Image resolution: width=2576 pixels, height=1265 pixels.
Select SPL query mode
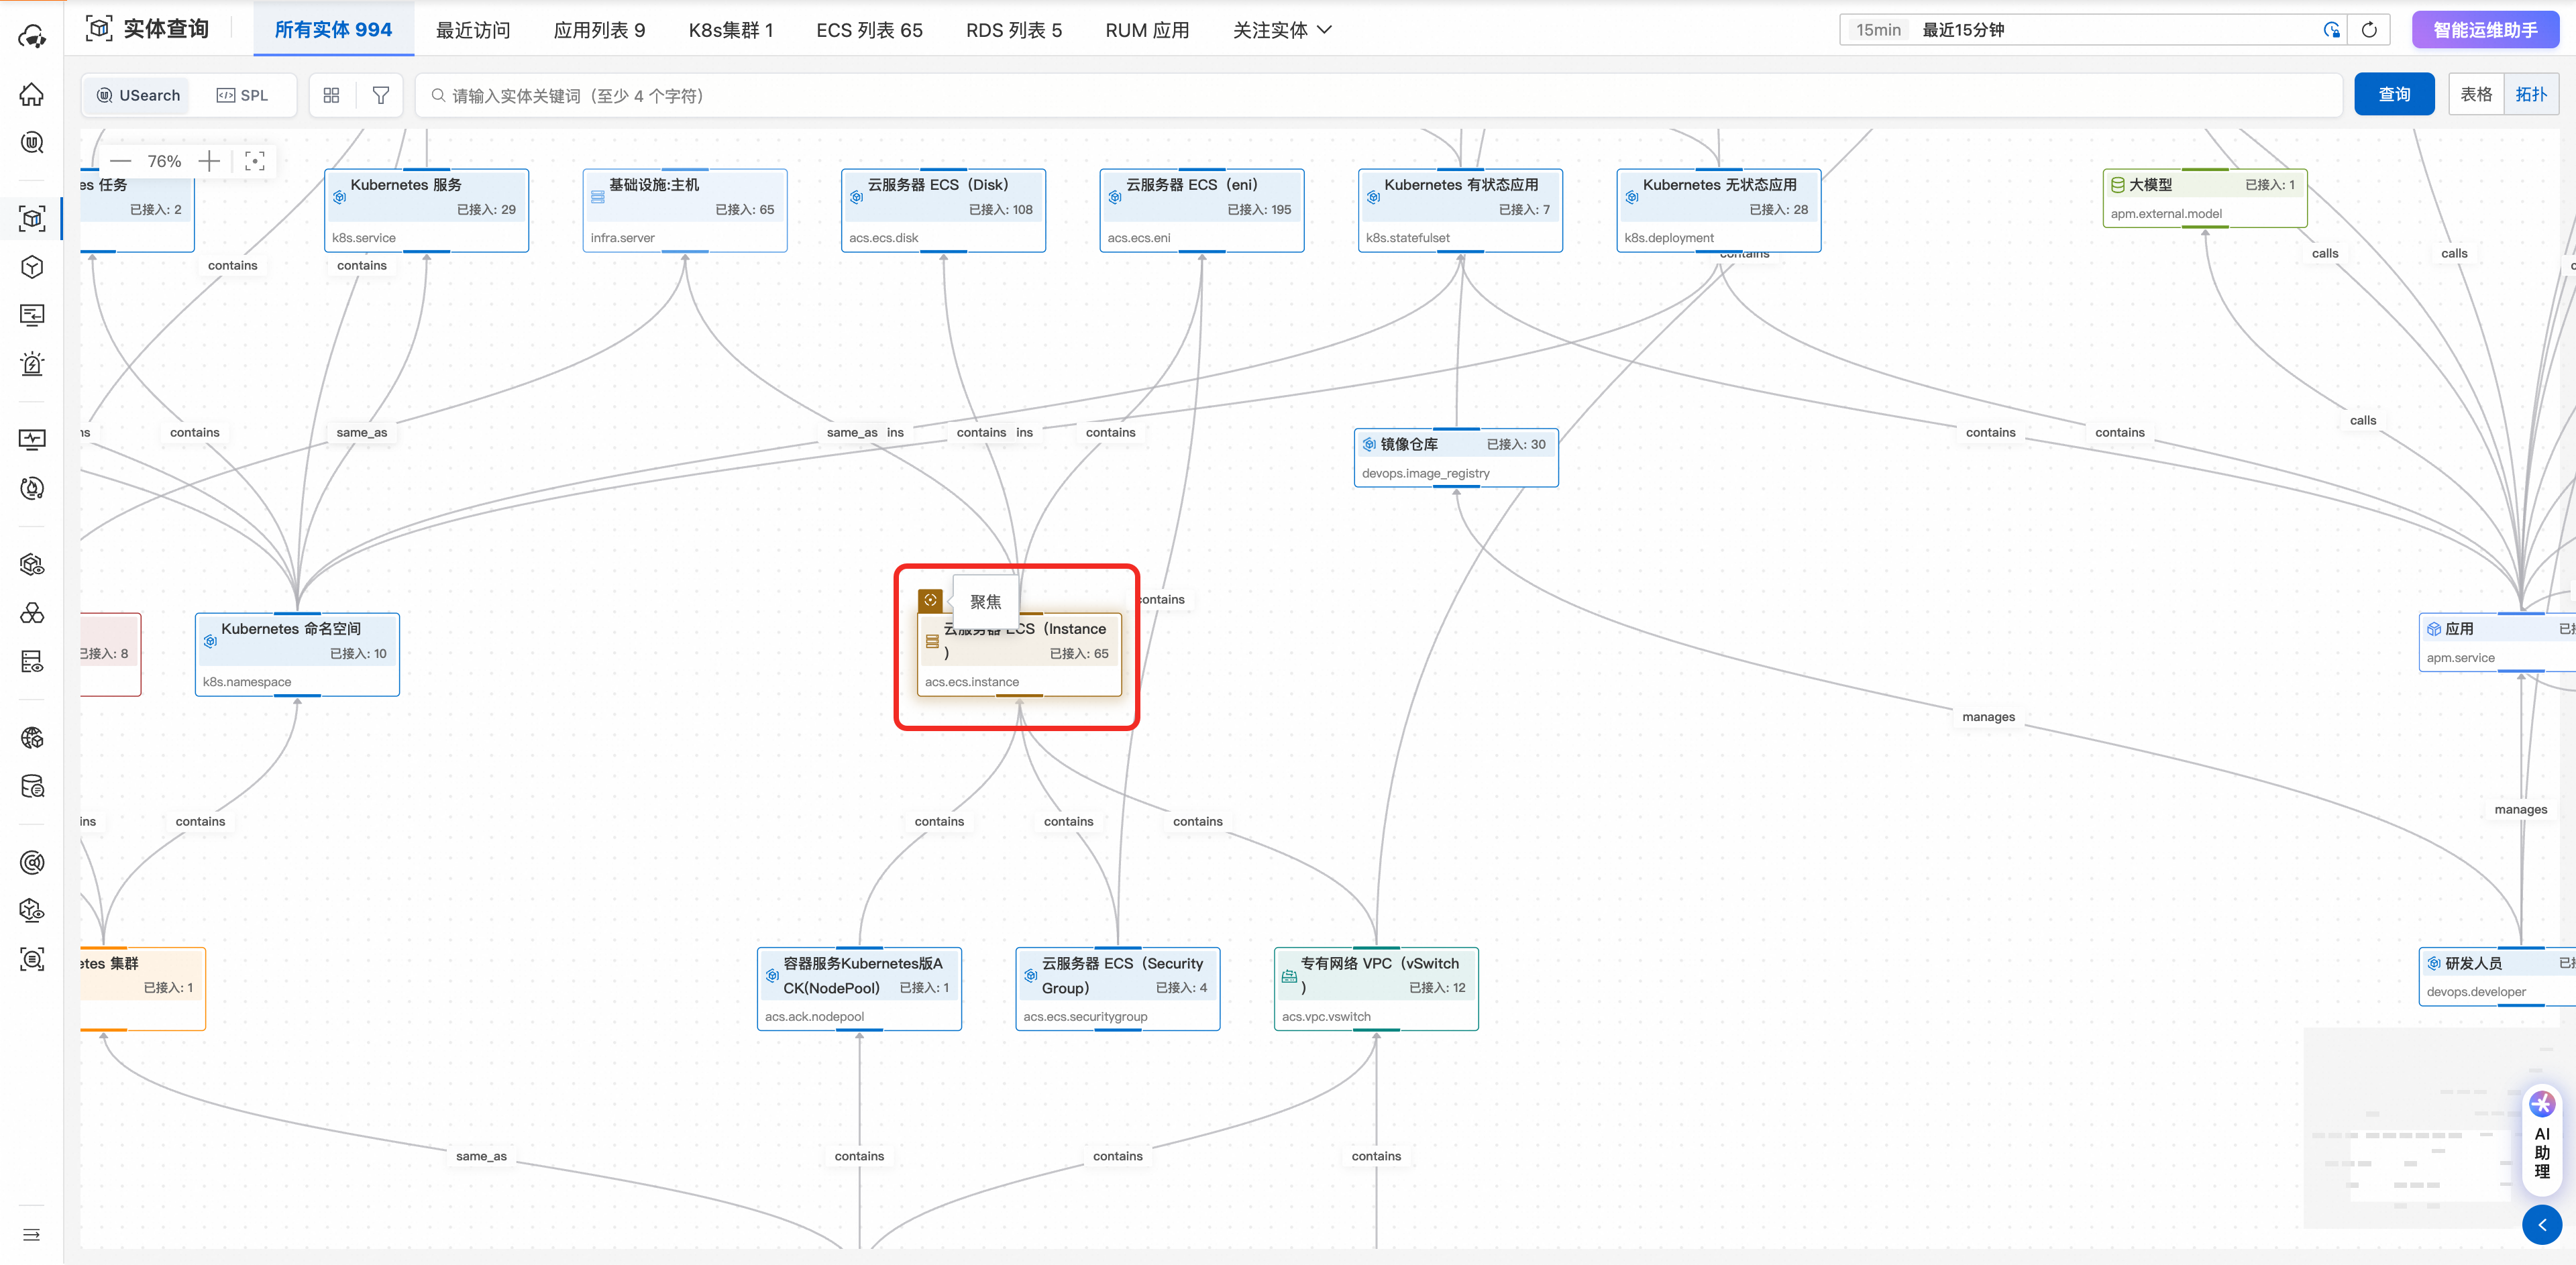[243, 95]
